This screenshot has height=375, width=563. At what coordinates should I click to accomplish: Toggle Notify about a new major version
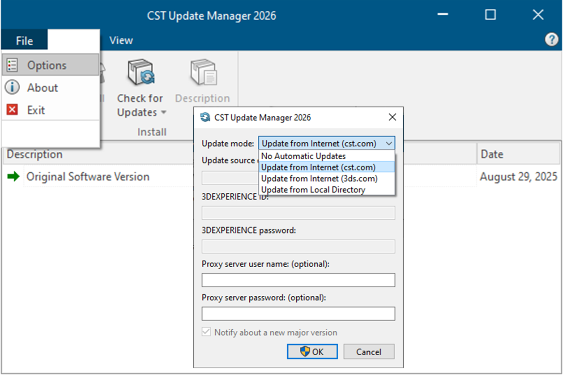click(206, 332)
